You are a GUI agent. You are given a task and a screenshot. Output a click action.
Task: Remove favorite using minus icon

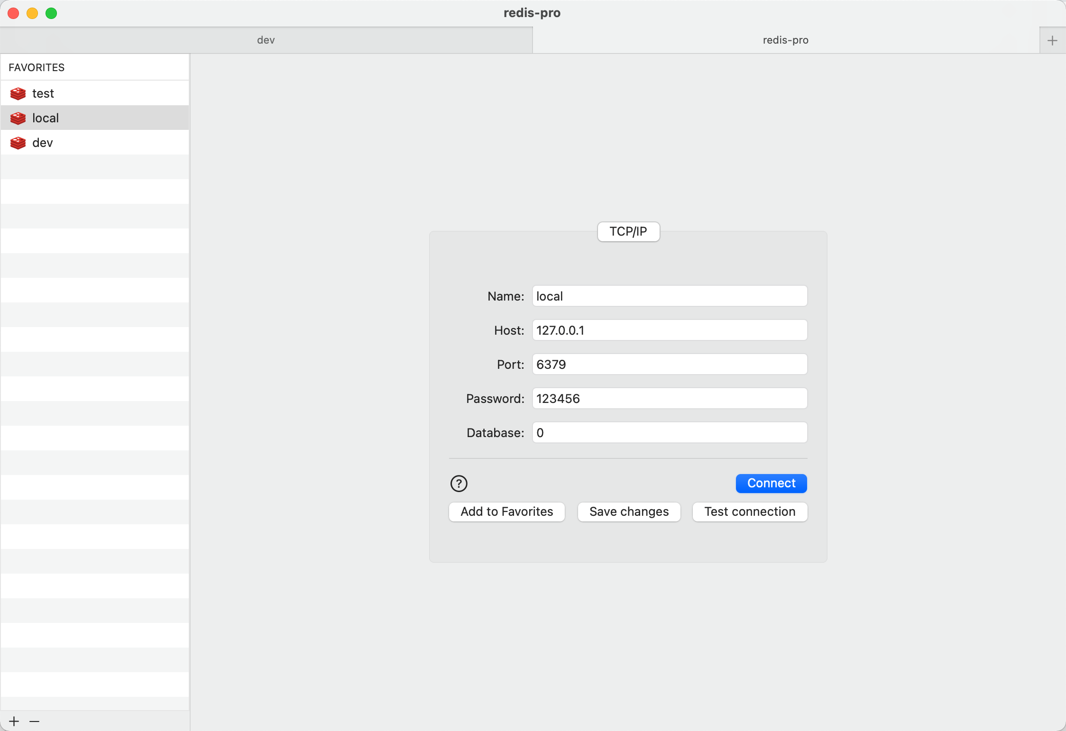35,721
